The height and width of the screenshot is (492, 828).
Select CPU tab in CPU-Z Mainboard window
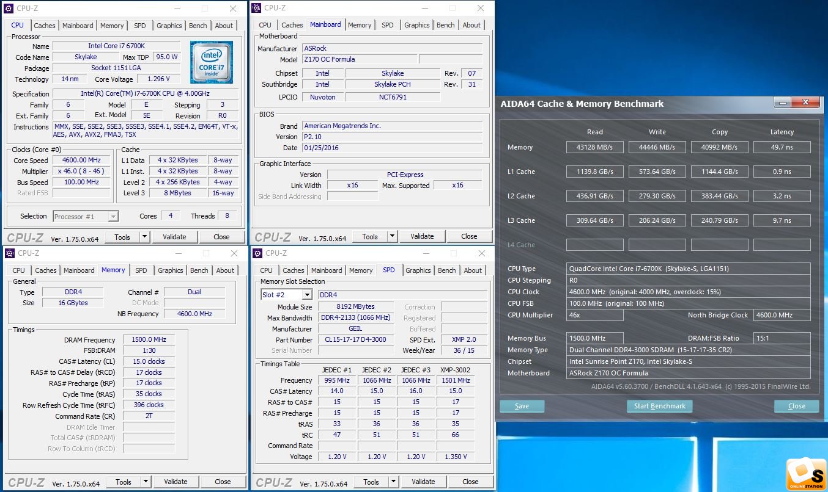click(265, 25)
